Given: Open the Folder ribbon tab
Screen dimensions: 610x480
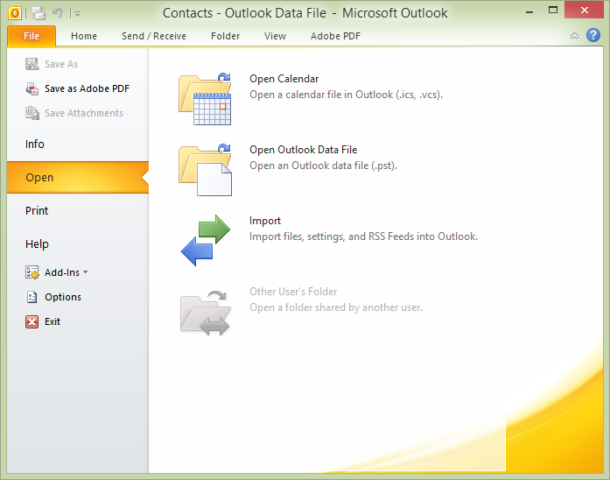Looking at the screenshot, I should click(x=225, y=36).
